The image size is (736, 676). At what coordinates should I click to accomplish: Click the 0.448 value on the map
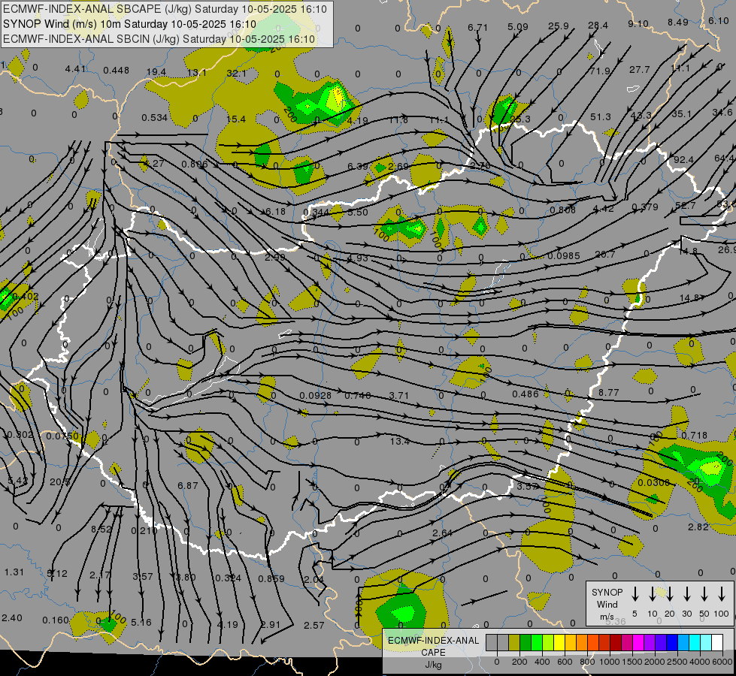(x=117, y=71)
